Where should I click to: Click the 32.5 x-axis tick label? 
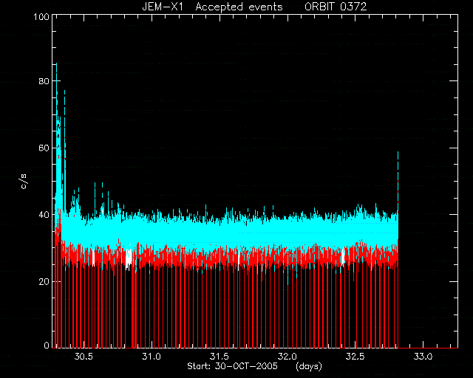(355, 357)
